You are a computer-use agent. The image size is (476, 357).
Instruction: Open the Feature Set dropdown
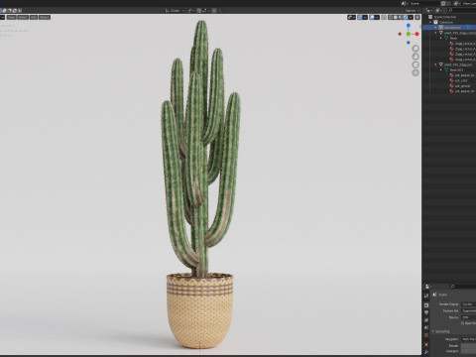click(x=469, y=310)
